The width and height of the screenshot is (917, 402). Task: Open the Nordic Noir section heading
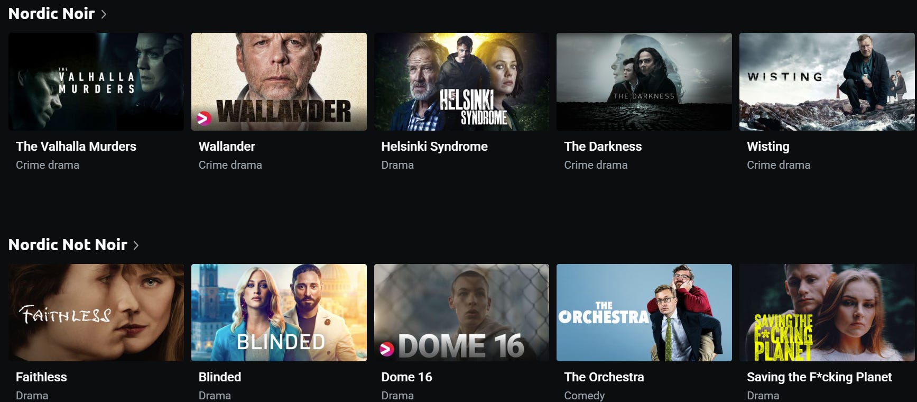(51, 14)
